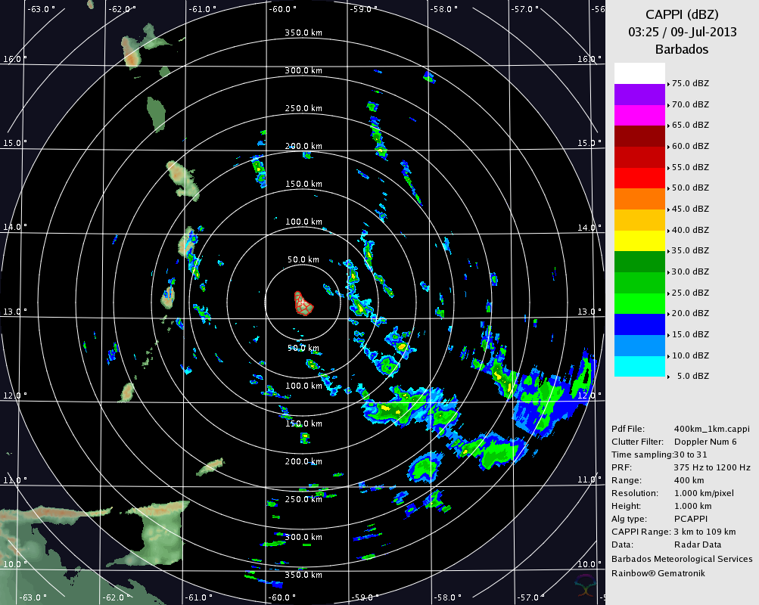The width and height of the screenshot is (759, 605).
Task: Click the 200.0 km bottom range ring label
Action: click(303, 462)
